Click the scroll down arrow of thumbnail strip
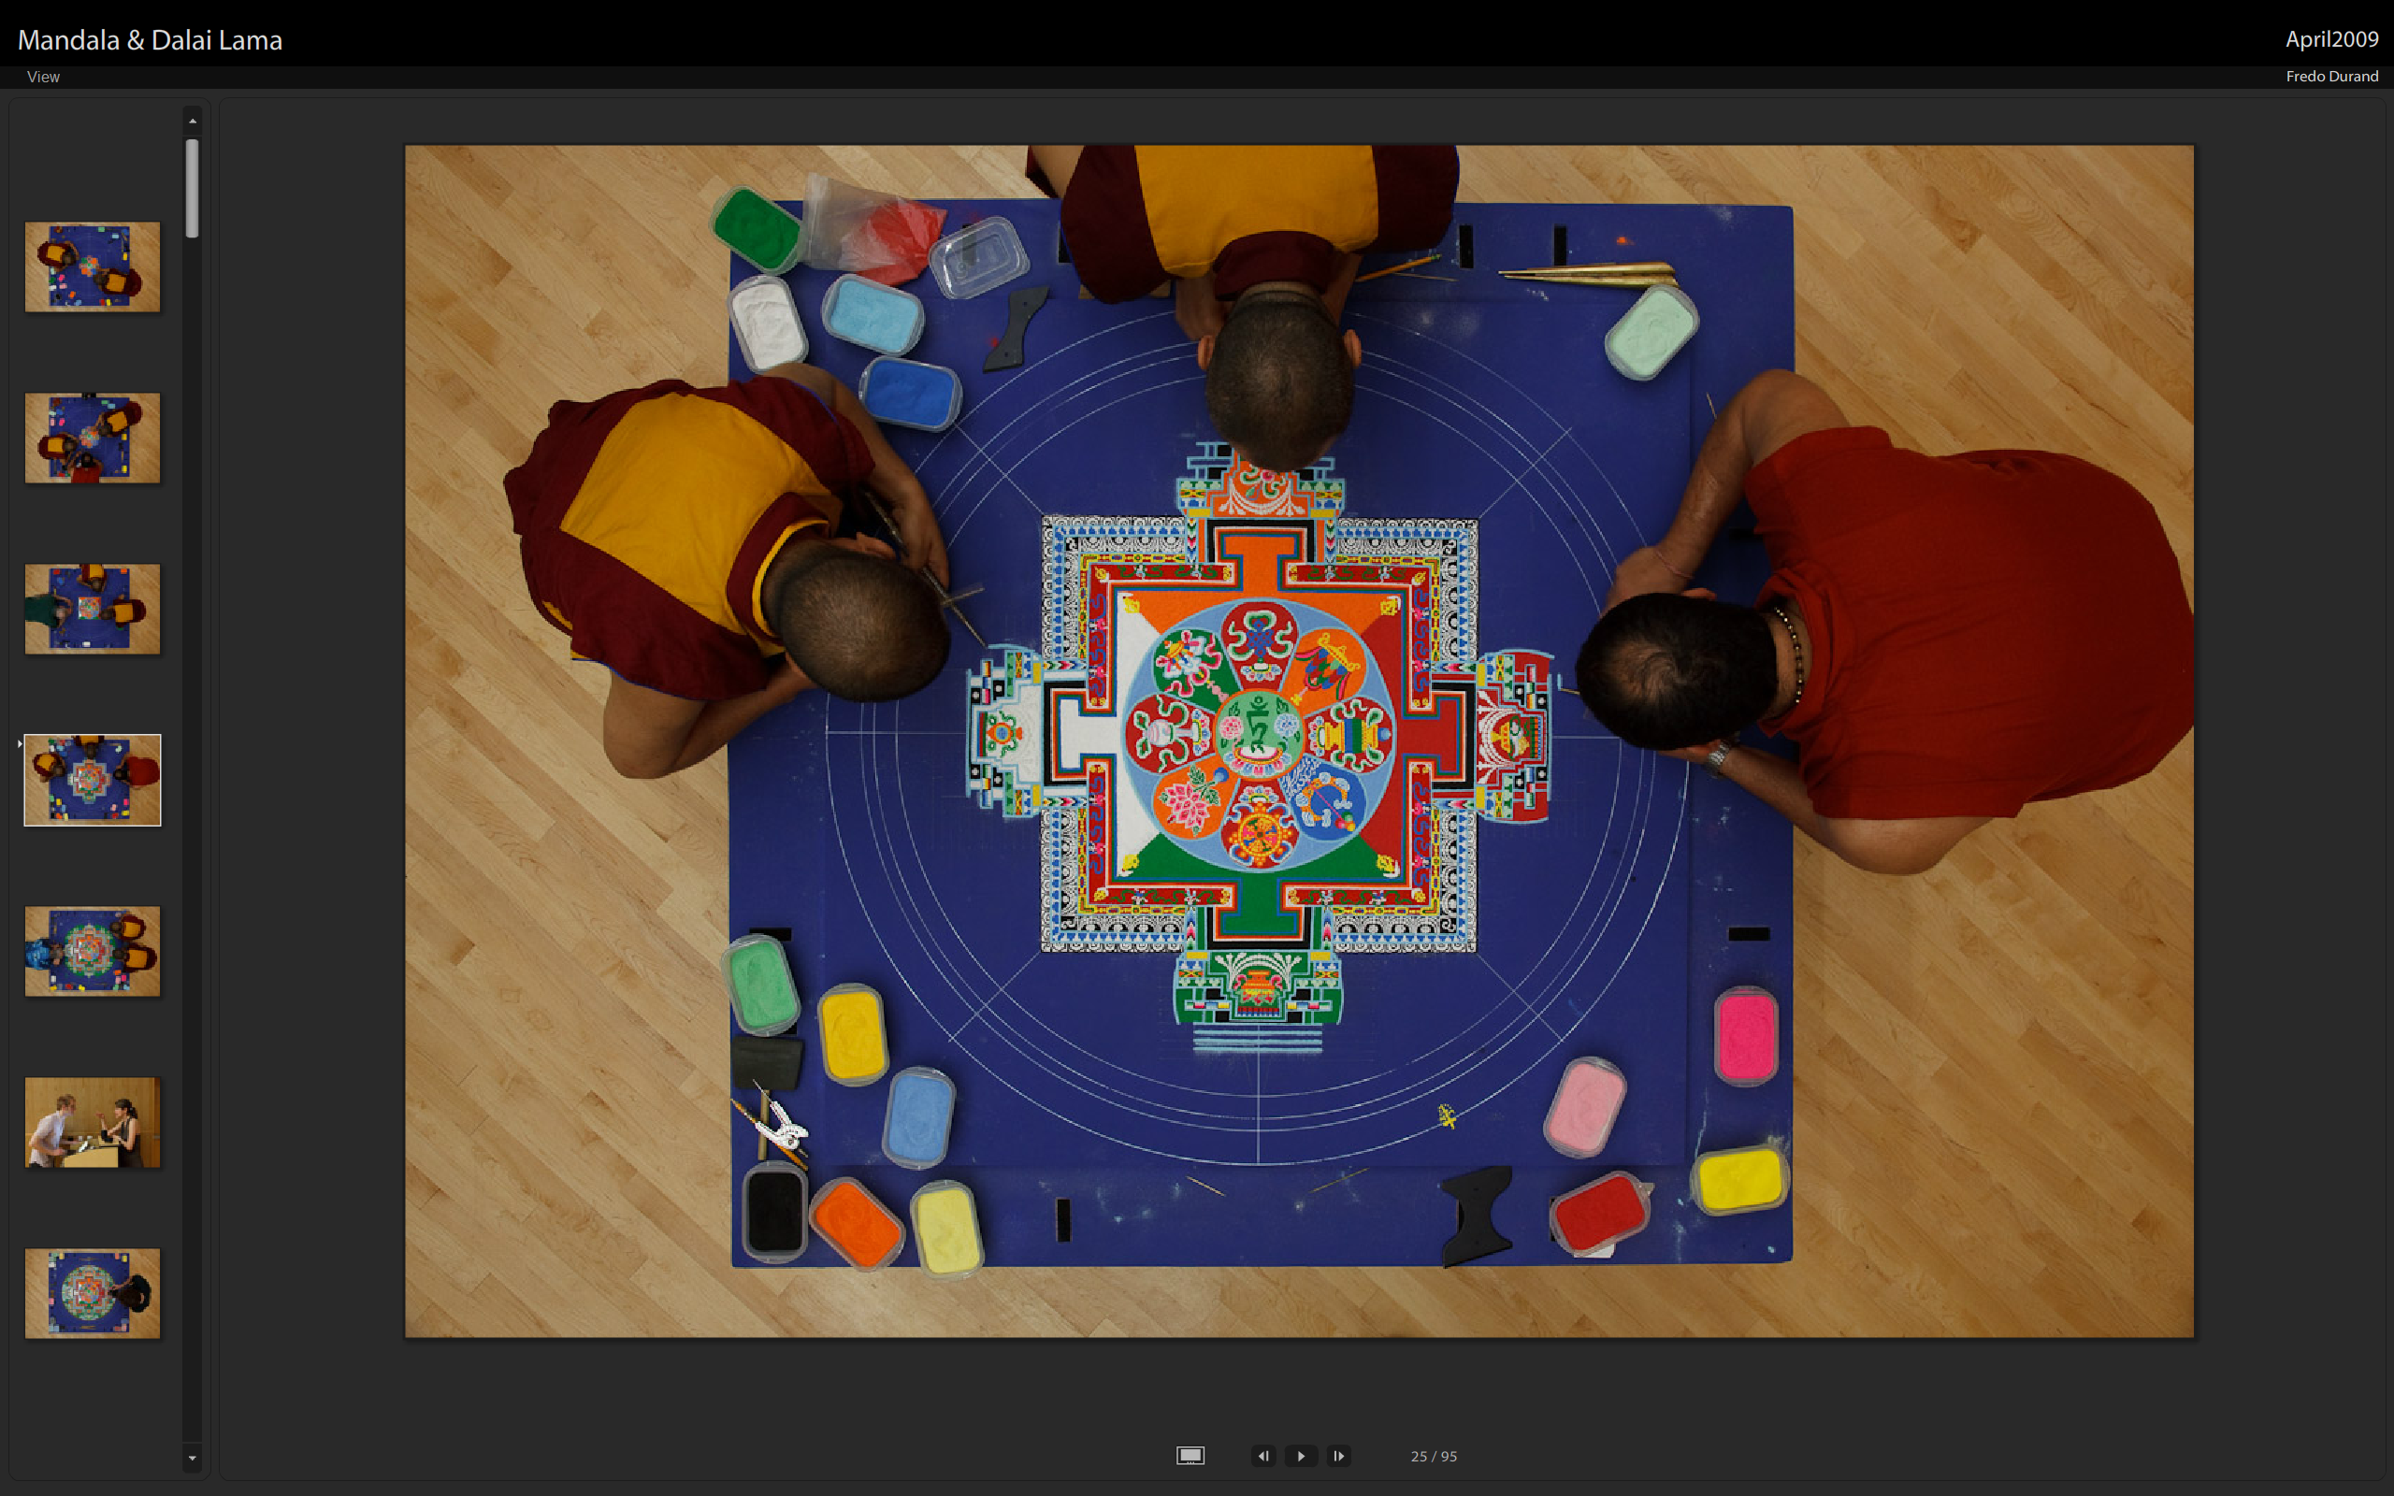The image size is (2394, 1496). pyautogui.click(x=192, y=1458)
